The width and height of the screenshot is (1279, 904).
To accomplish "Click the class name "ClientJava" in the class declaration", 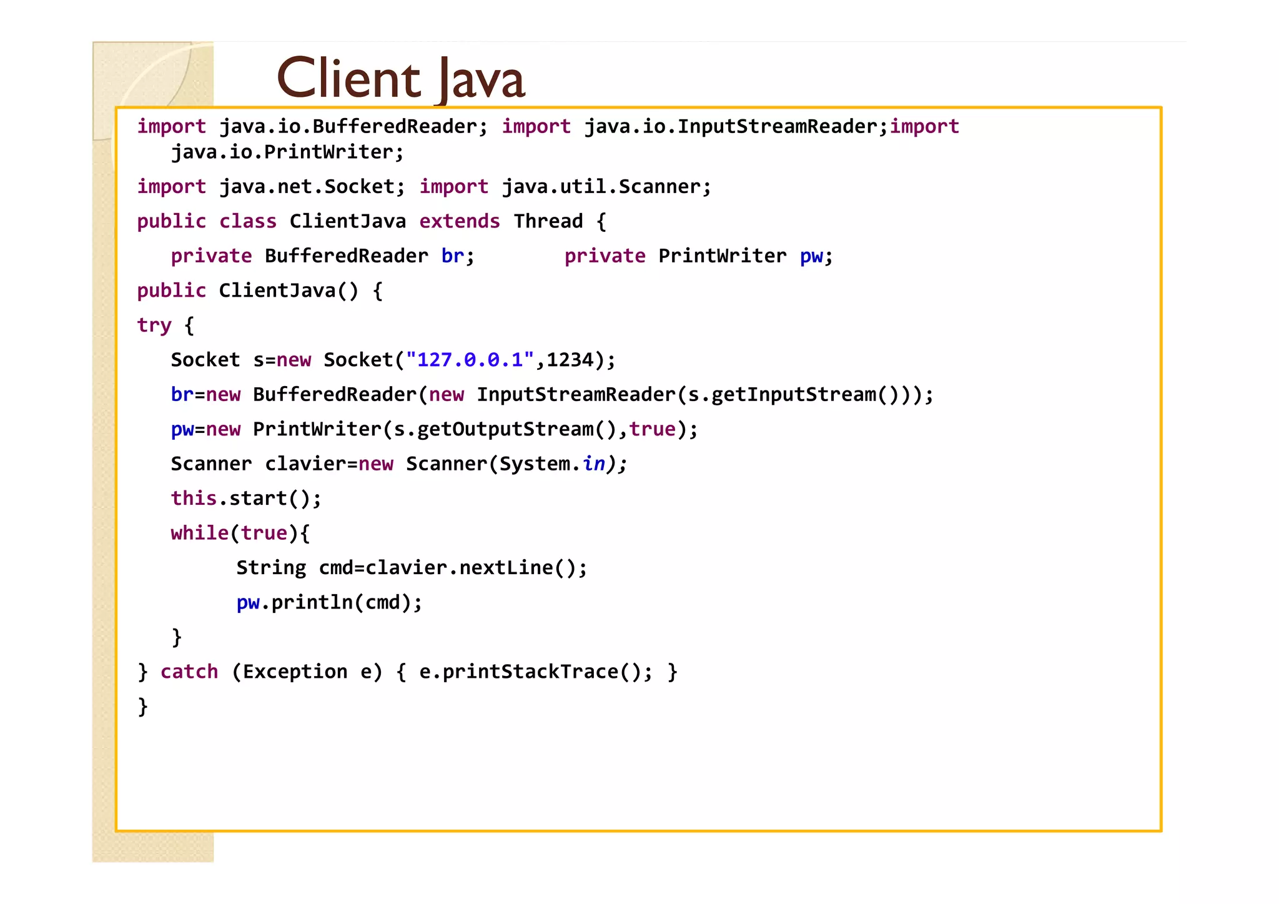I will pos(347,221).
